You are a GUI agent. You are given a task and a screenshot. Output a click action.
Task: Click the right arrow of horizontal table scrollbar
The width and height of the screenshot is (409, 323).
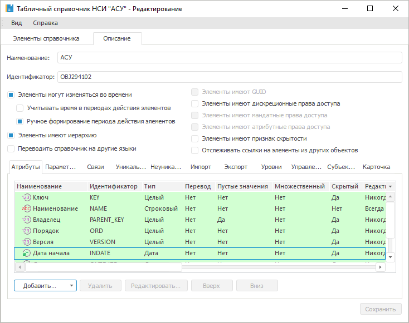pyautogui.click(x=381, y=267)
